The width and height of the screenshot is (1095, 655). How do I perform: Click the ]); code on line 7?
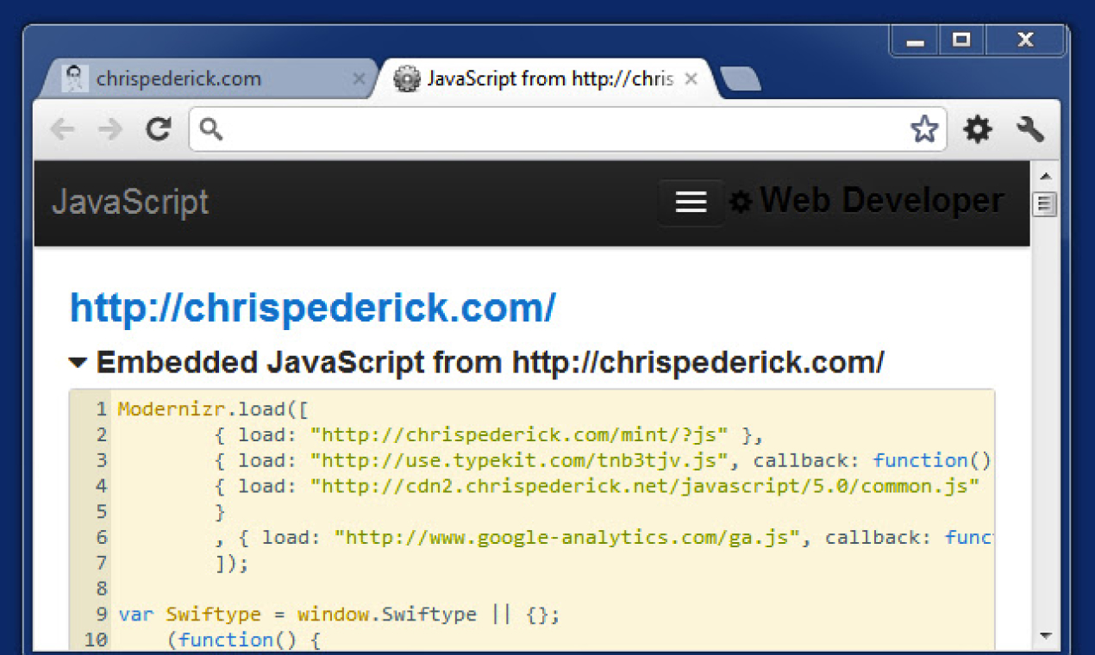[231, 563]
